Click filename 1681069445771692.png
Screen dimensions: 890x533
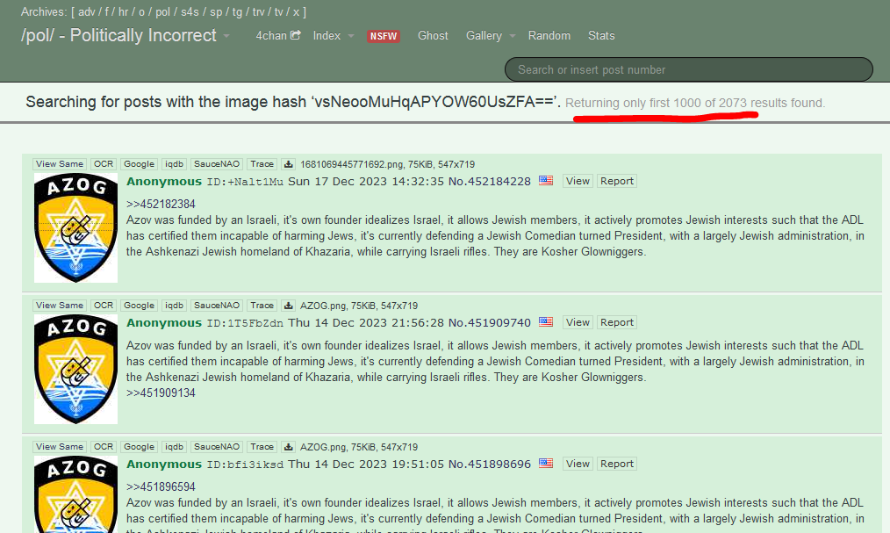click(352, 164)
